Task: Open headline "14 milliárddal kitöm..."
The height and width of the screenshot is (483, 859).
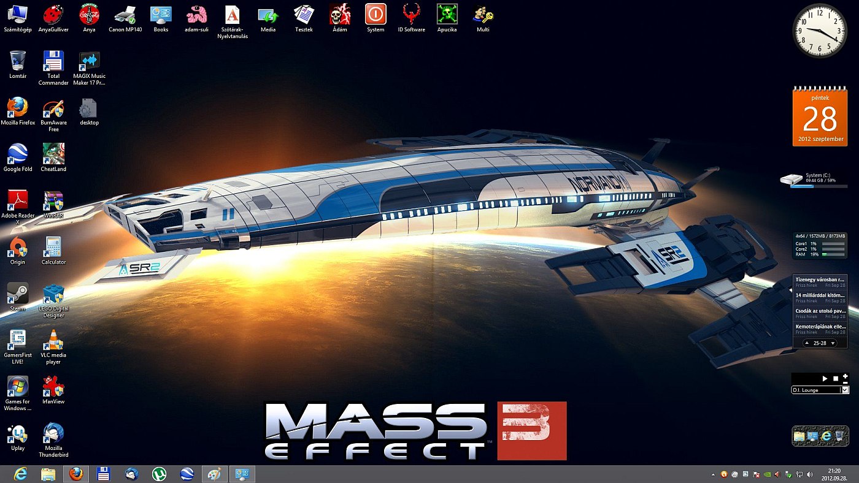Action: pos(820,298)
